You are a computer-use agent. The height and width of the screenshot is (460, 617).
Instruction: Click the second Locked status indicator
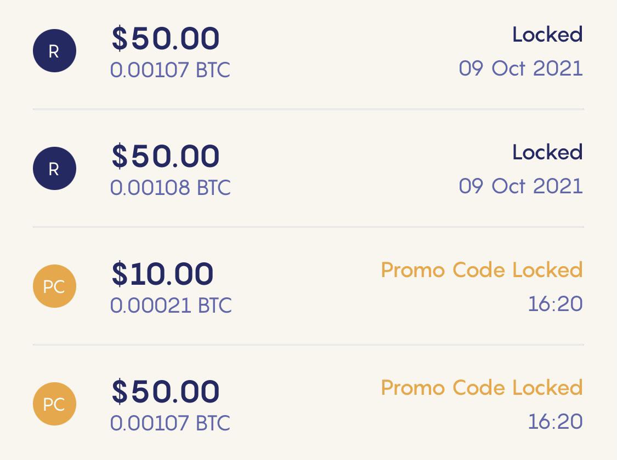(x=547, y=152)
